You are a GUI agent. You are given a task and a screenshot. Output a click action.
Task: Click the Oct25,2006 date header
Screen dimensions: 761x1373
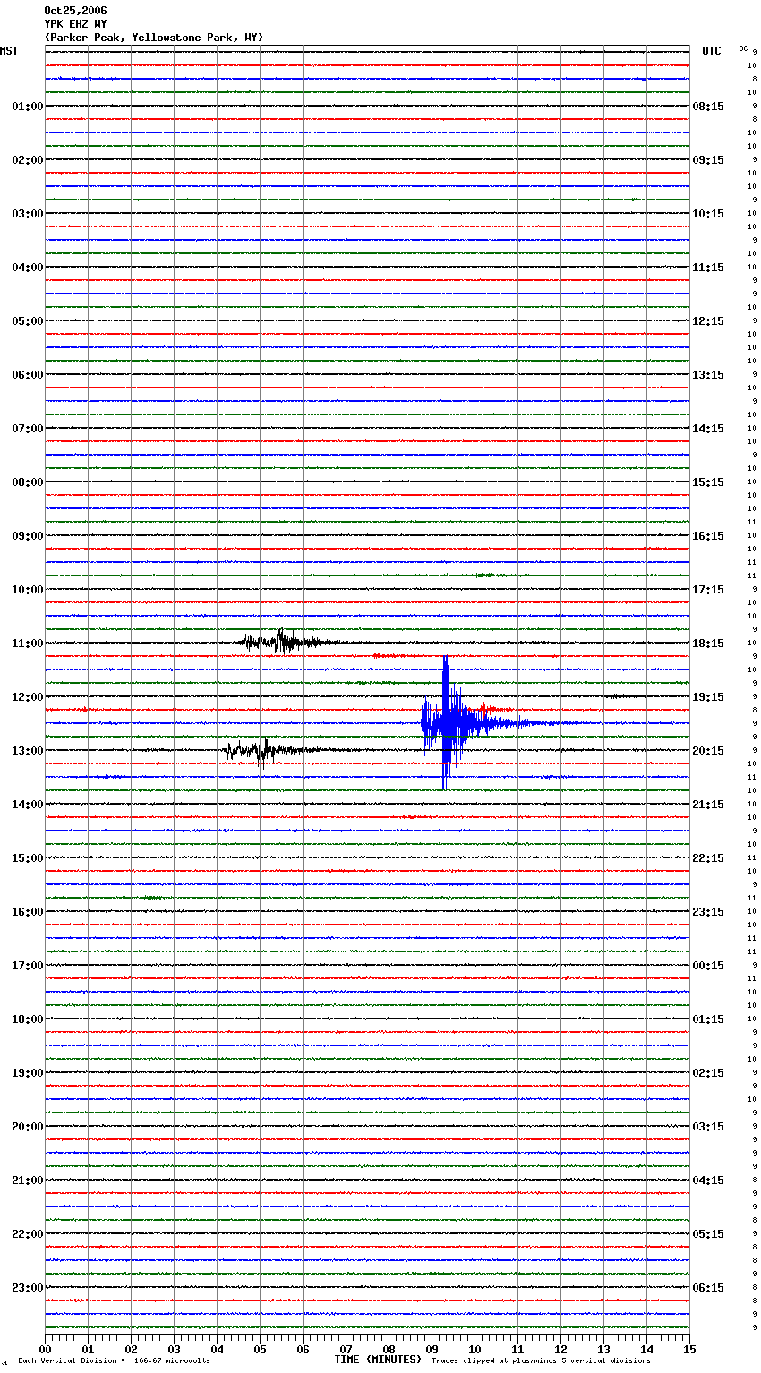coord(75,11)
